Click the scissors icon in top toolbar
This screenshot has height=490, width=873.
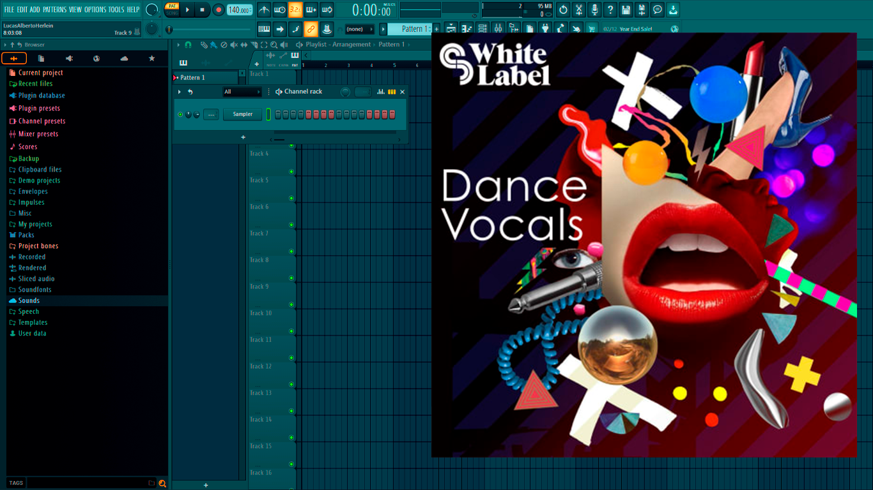pyautogui.click(x=578, y=10)
